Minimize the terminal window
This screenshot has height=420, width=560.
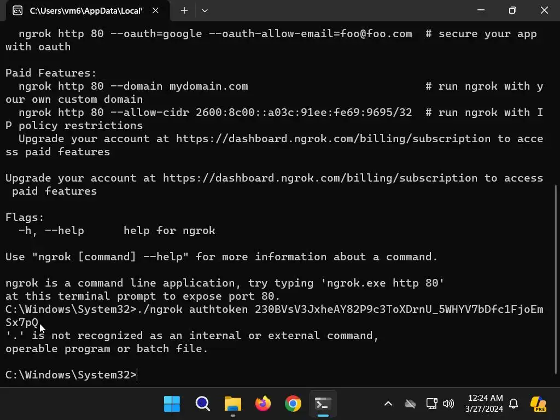481,10
